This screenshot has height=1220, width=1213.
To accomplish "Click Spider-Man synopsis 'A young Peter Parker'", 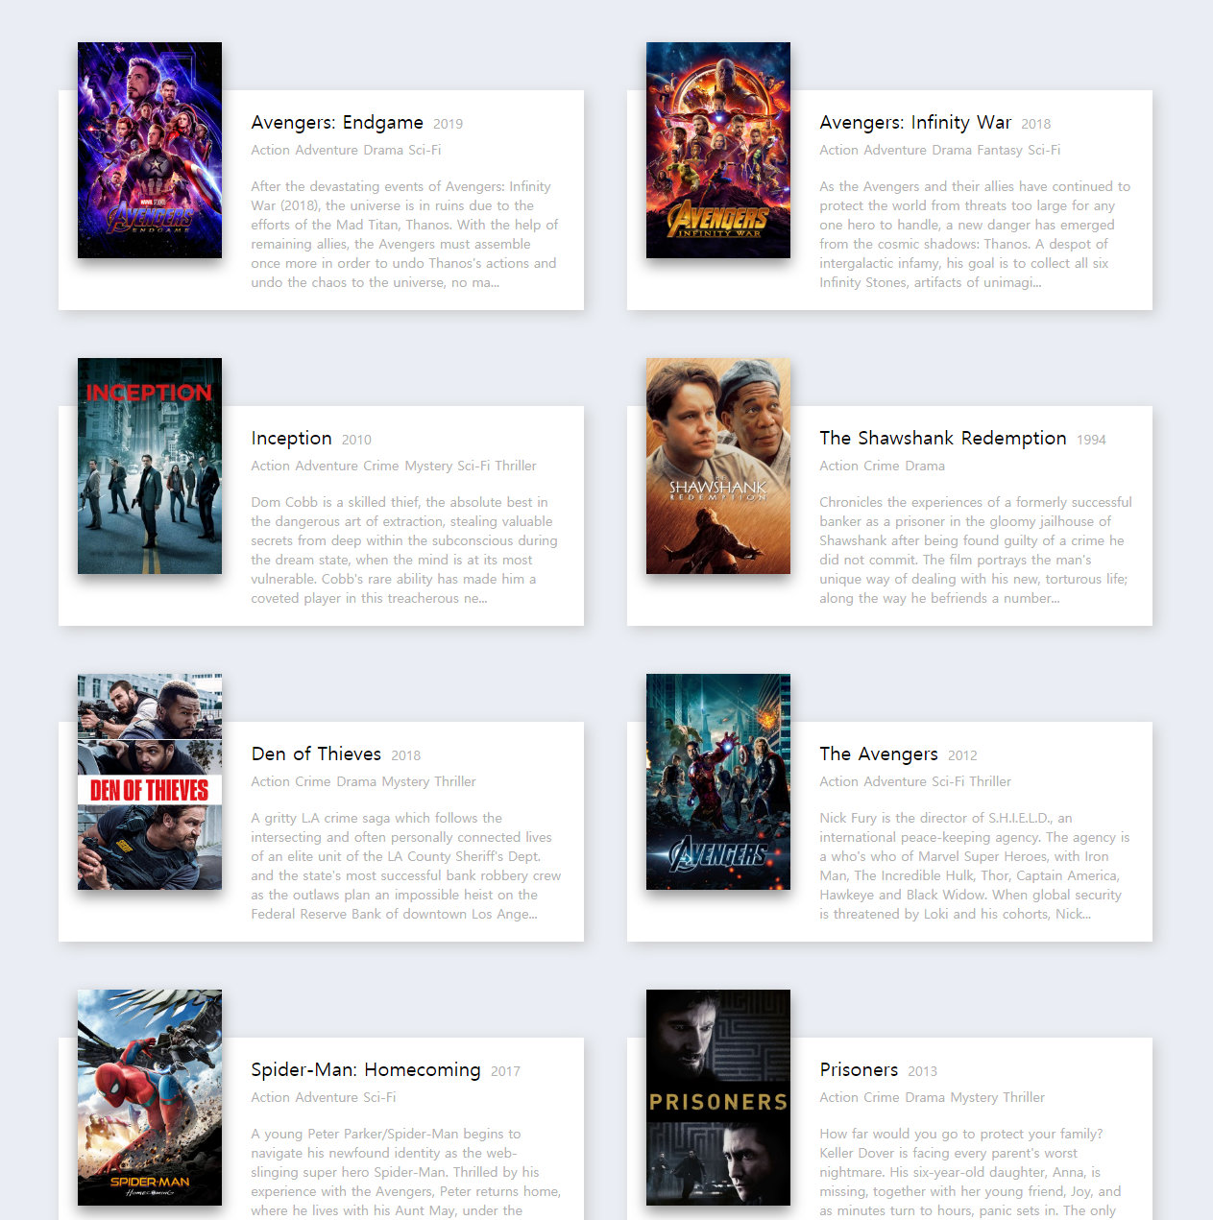I will point(406,1172).
